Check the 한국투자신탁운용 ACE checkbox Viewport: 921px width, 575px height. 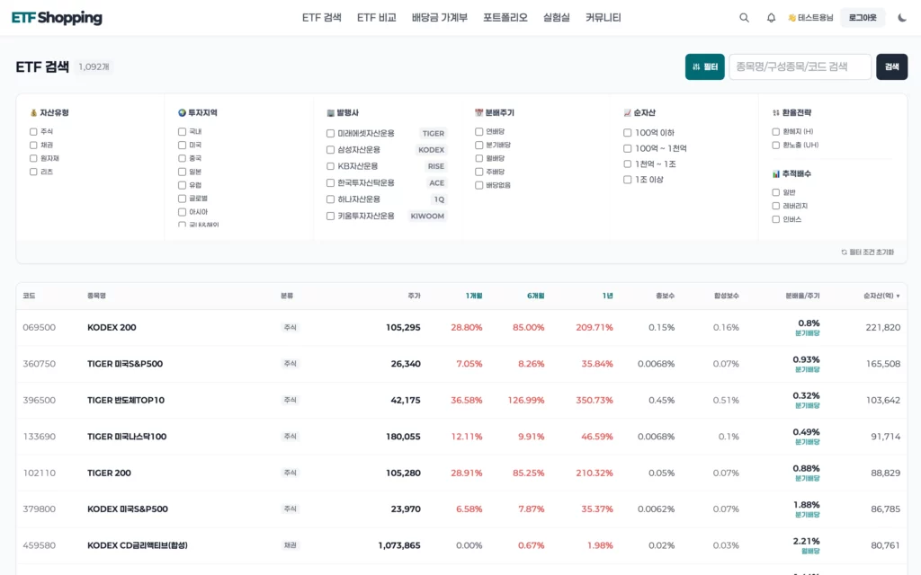pyautogui.click(x=331, y=183)
